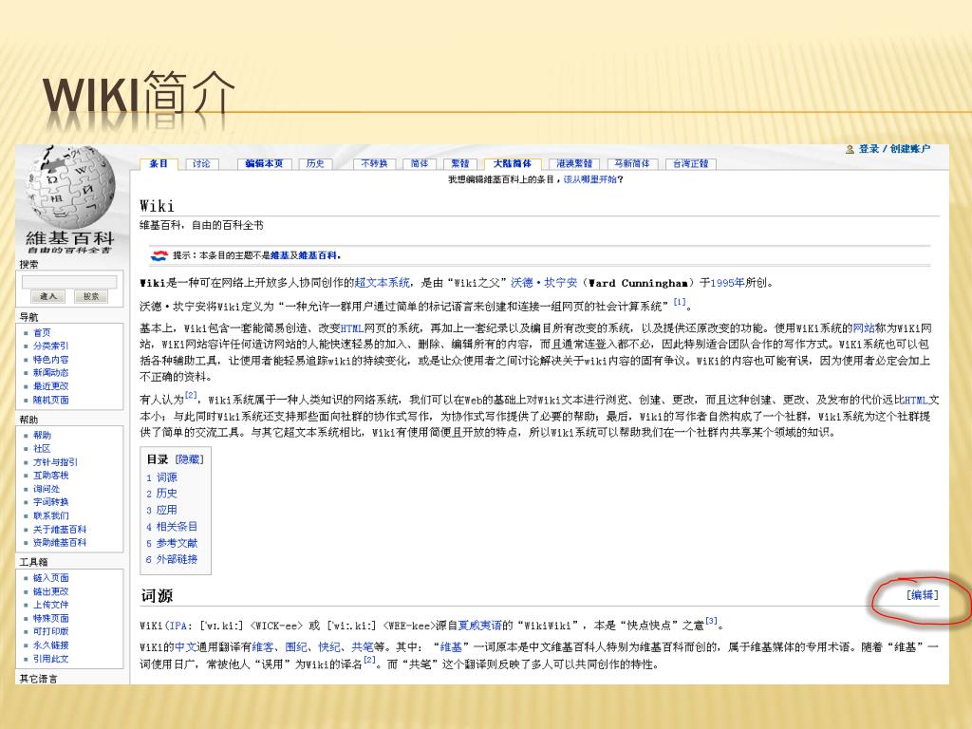Open 关于维基百科 sidebar link
Image resolution: width=972 pixels, height=729 pixels.
tap(60, 530)
